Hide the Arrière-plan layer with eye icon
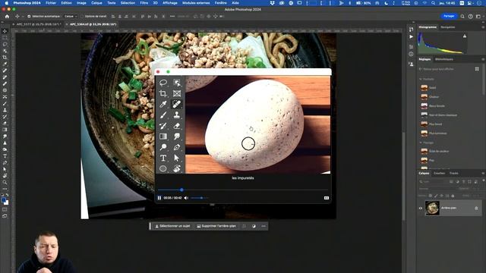 click(x=421, y=209)
